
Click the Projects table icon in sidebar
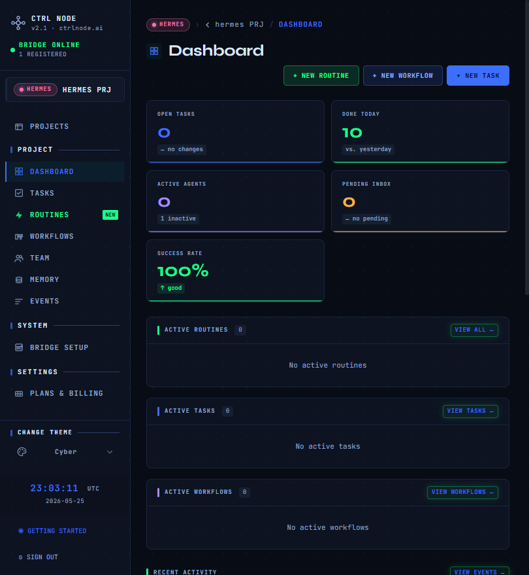click(x=19, y=127)
